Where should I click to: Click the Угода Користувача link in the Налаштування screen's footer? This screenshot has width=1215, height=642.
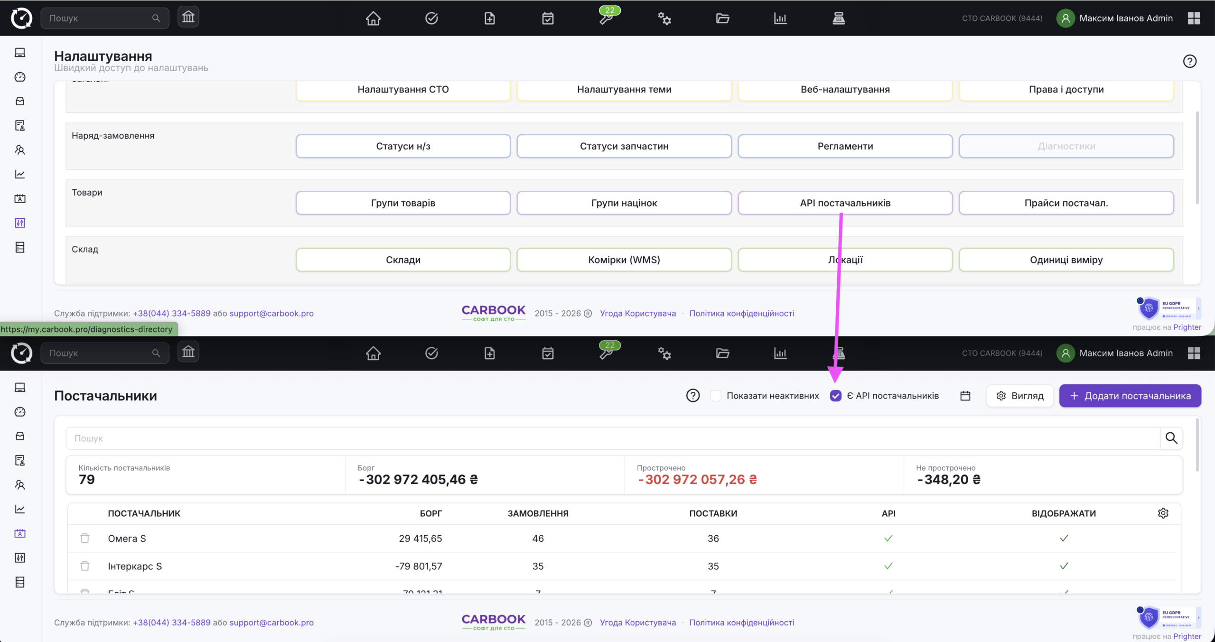pyautogui.click(x=637, y=313)
